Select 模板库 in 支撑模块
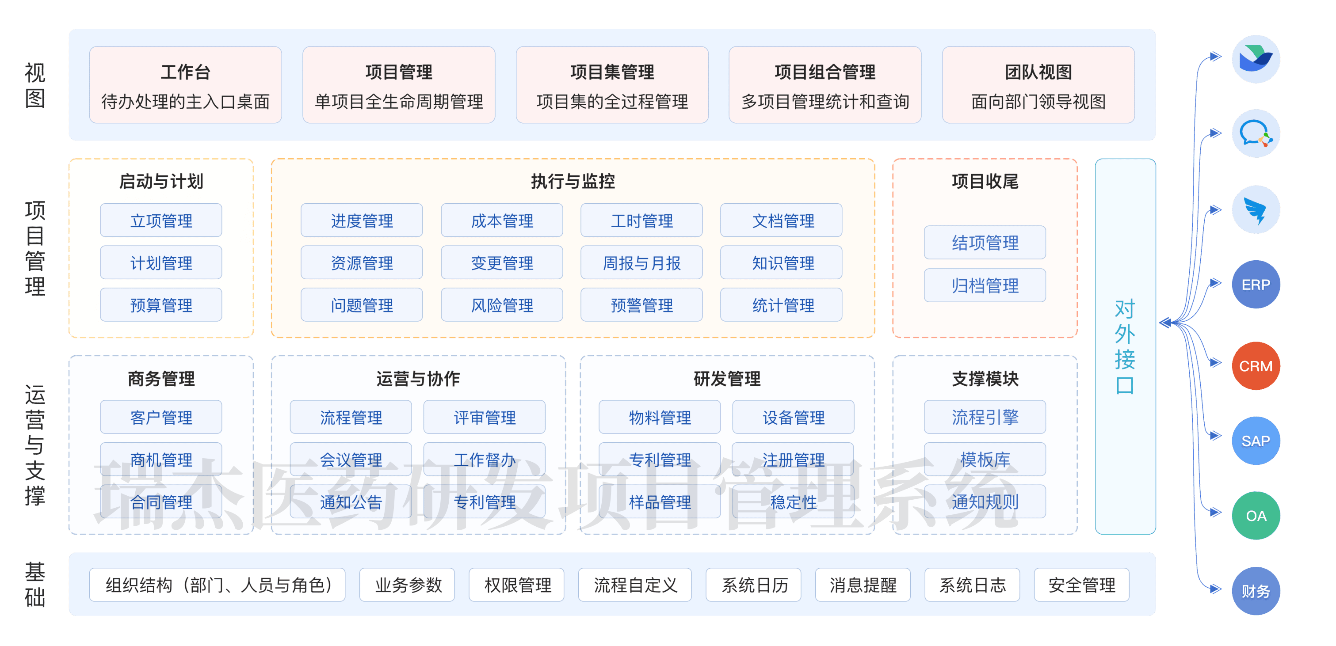This screenshot has width=1336, height=646. 985,460
